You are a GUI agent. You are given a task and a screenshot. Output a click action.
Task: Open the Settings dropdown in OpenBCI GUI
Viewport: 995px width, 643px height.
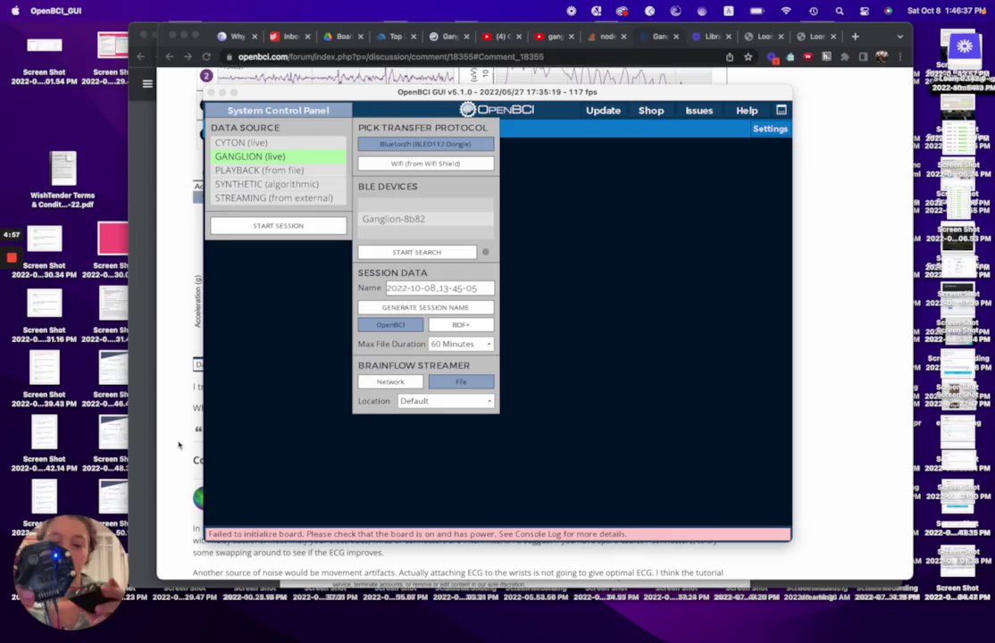770,129
